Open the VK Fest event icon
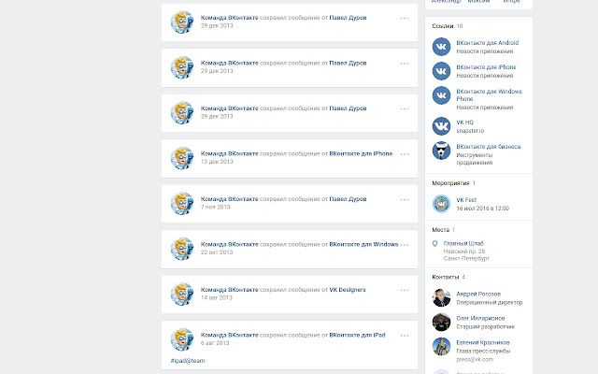 tap(441, 204)
